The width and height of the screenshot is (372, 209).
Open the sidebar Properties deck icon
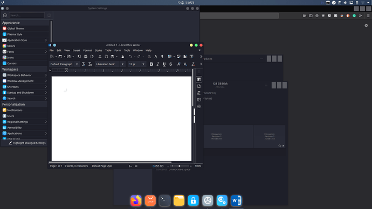click(199, 79)
